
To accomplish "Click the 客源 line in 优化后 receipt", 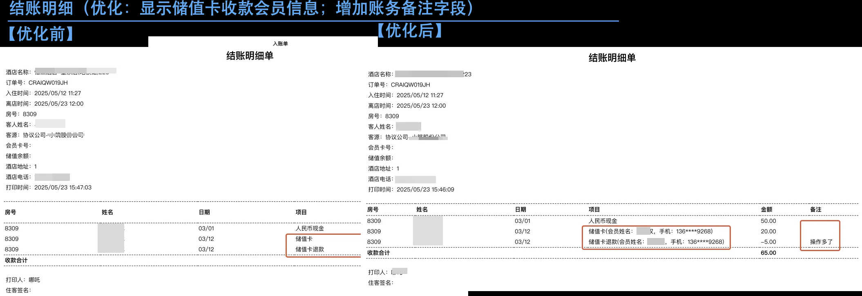I will tap(408, 137).
